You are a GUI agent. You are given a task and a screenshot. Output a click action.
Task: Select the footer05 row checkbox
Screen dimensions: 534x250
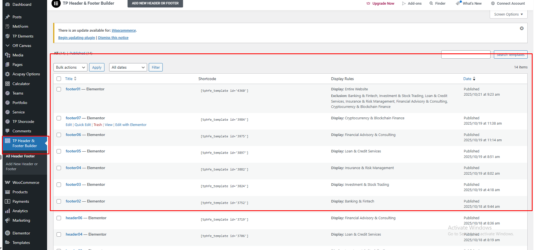(x=59, y=151)
